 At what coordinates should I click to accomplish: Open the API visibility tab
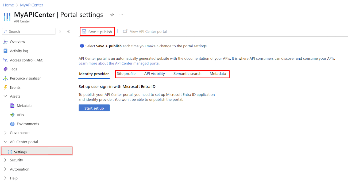pos(154,74)
